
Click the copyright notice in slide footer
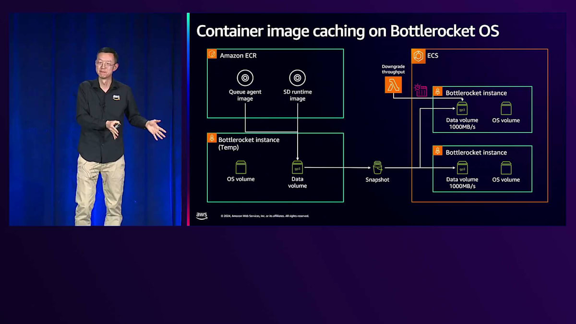264,216
